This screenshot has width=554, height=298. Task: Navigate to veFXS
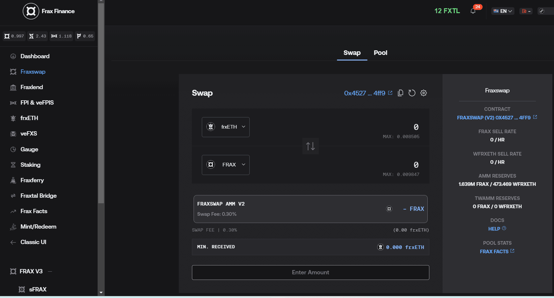[29, 134]
